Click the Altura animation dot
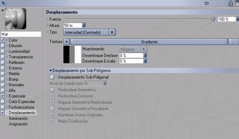 pos(47,25)
